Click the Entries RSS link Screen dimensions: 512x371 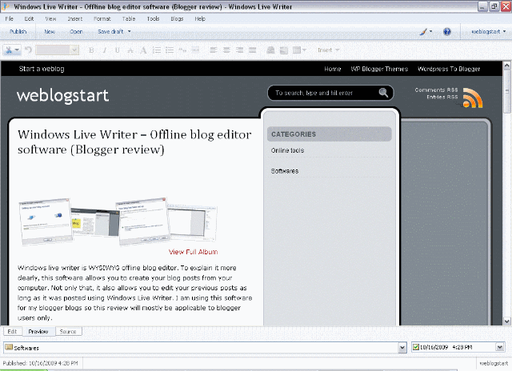[442, 97]
